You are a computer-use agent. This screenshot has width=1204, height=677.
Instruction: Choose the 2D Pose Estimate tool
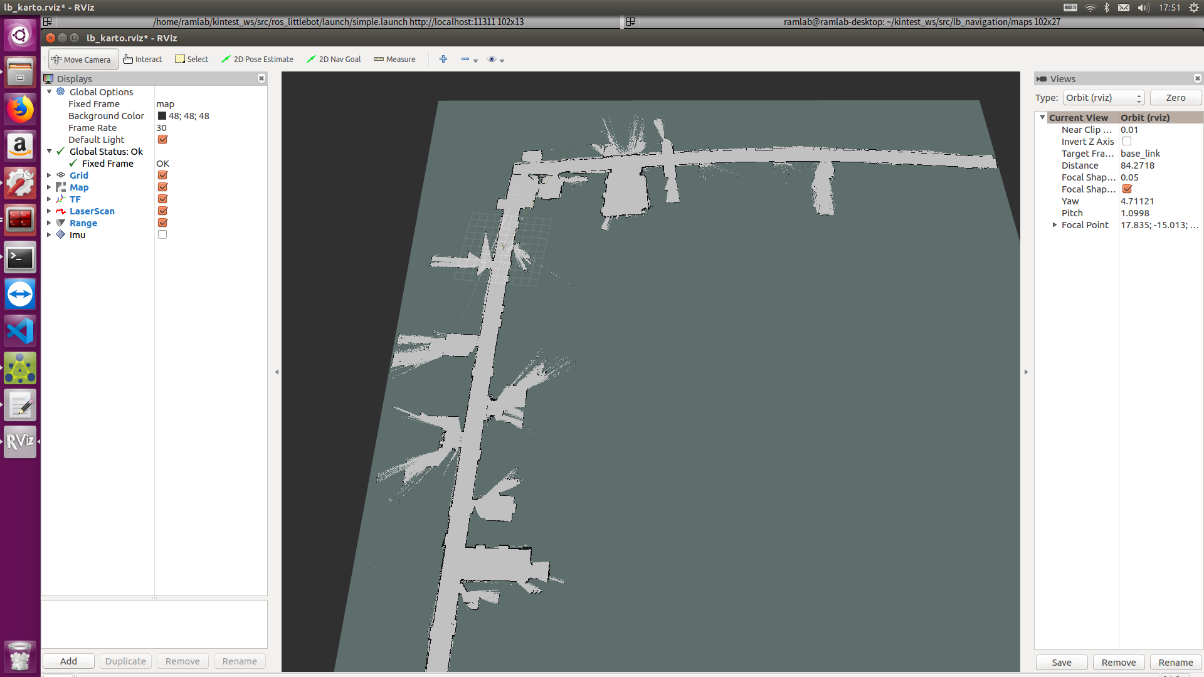[257, 60]
